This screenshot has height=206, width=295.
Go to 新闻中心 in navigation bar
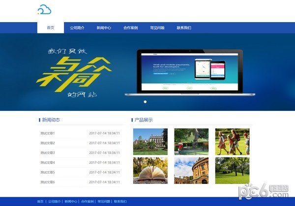click(x=104, y=28)
